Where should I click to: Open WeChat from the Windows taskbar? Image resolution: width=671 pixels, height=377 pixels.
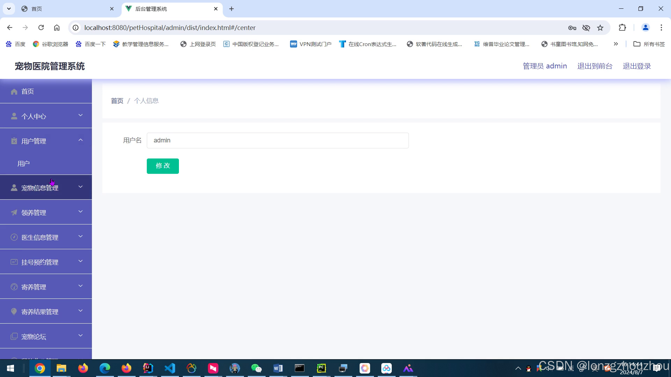256,368
